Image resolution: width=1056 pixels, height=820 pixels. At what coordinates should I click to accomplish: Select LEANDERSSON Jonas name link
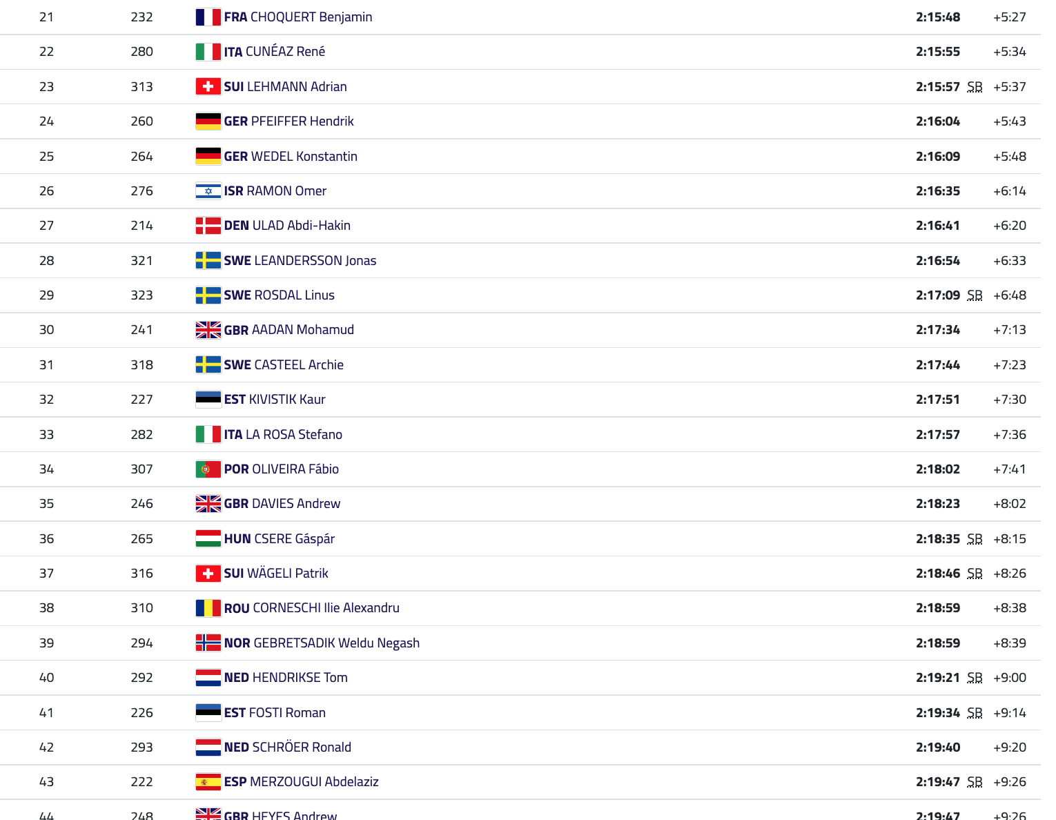point(315,261)
